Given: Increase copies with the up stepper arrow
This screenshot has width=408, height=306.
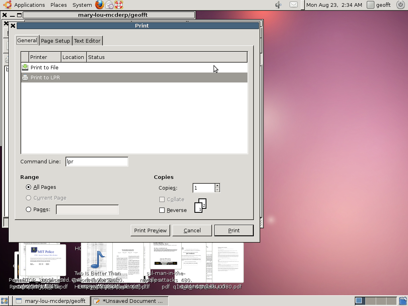Looking at the screenshot, I should (x=217, y=185).
